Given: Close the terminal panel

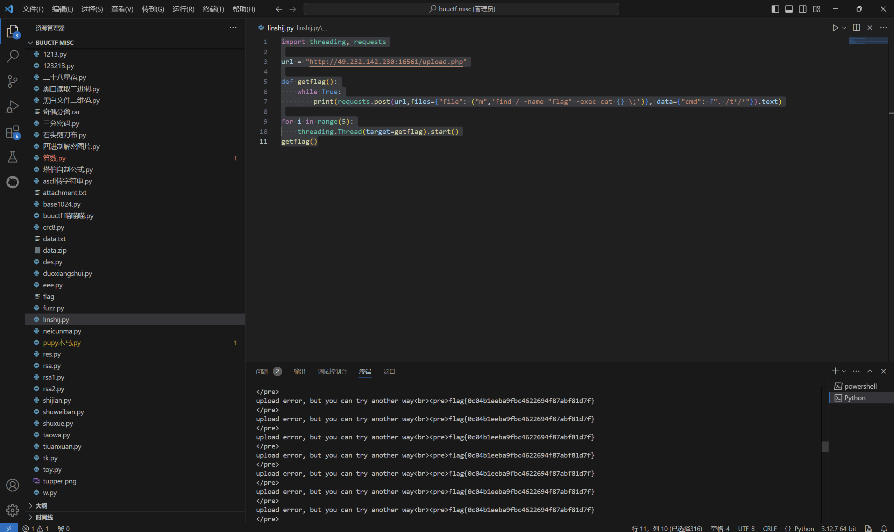Looking at the screenshot, I should pyautogui.click(x=883, y=371).
